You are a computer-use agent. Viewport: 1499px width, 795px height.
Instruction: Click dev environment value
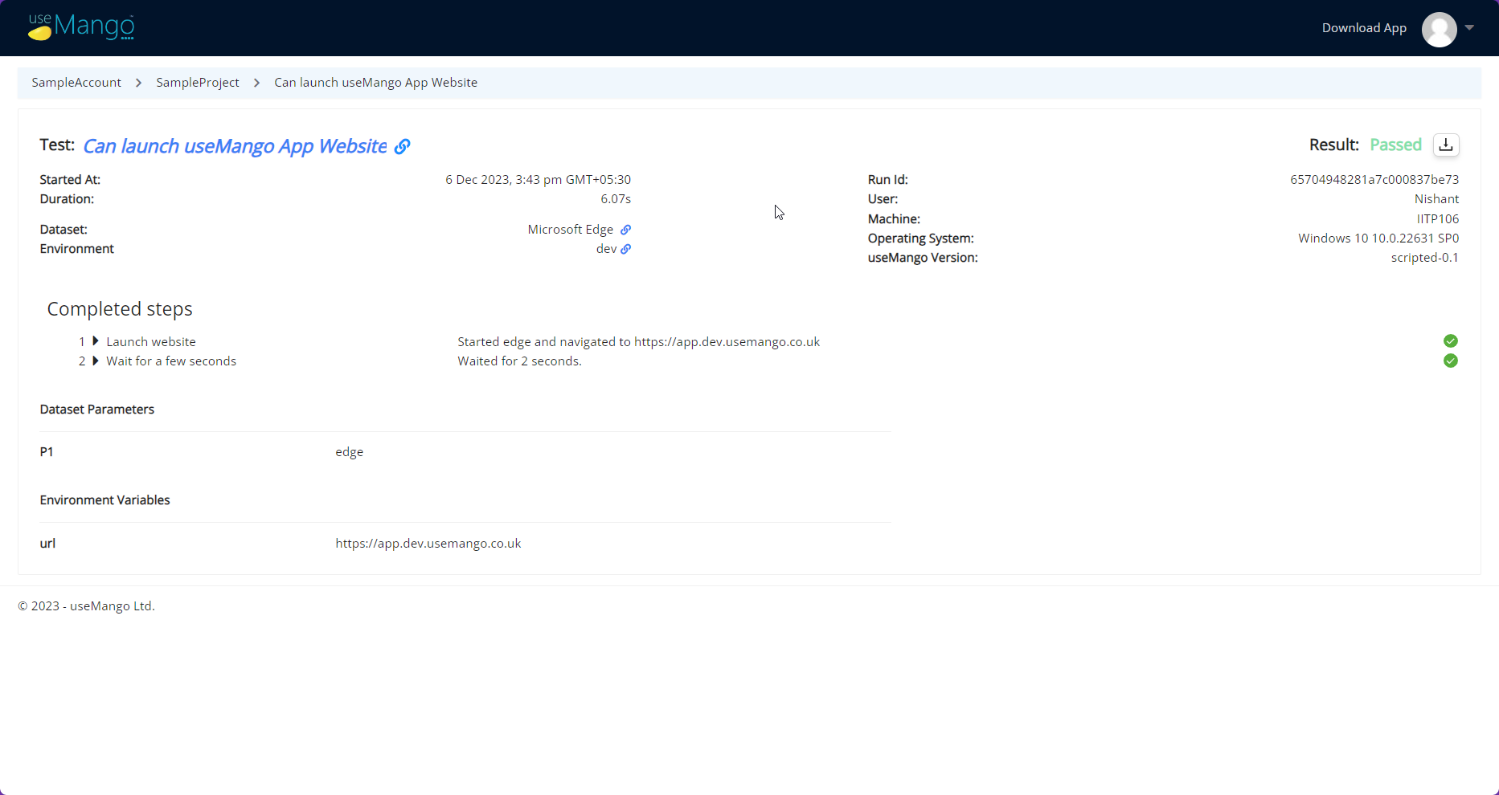pos(606,249)
